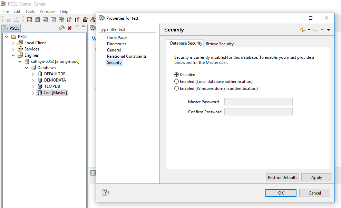Select Relational Constraints in the properties list
The width and height of the screenshot is (341, 208).
coord(127,56)
